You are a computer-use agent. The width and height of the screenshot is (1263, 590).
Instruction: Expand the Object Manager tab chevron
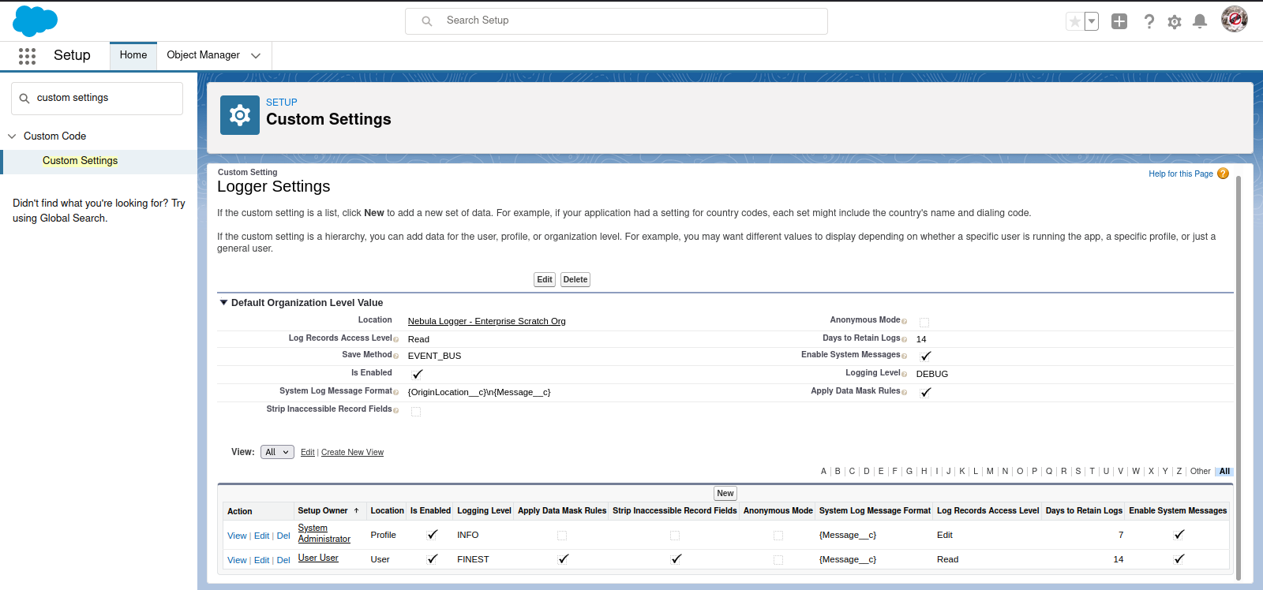[x=256, y=56]
